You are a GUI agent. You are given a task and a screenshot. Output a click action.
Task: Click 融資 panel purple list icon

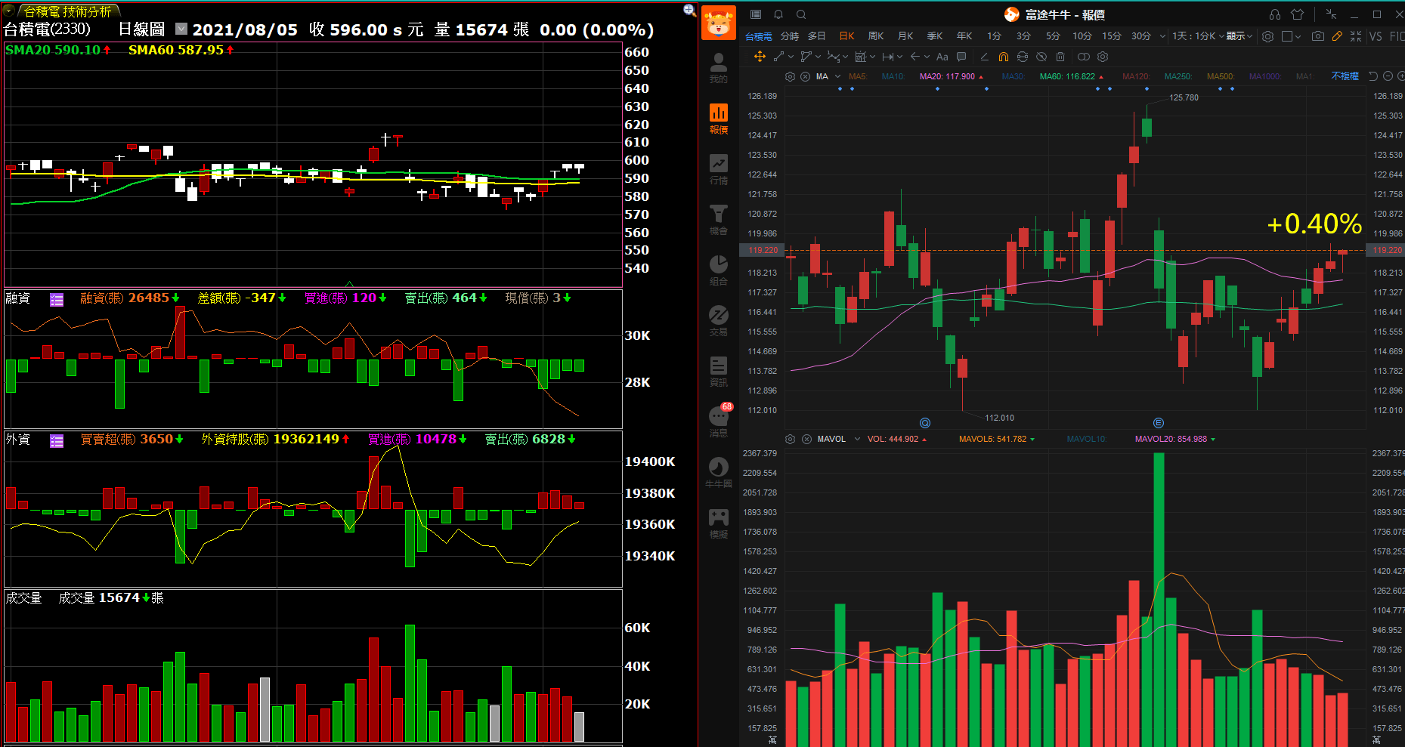[x=57, y=299]
